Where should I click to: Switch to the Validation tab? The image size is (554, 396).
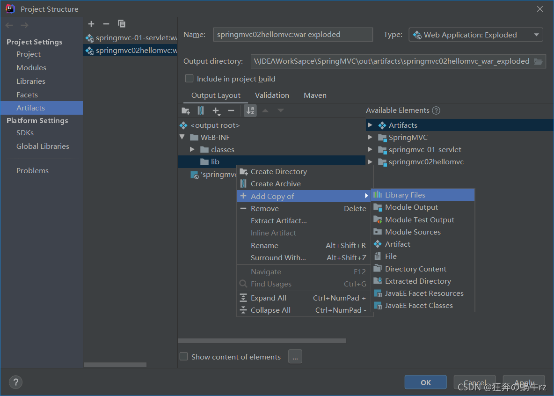272,95
